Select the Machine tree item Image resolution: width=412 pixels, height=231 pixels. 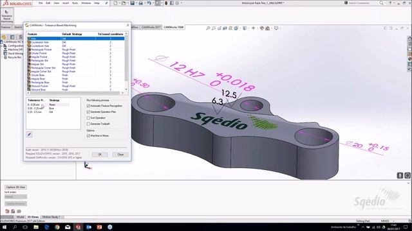(x=14, y=49)
